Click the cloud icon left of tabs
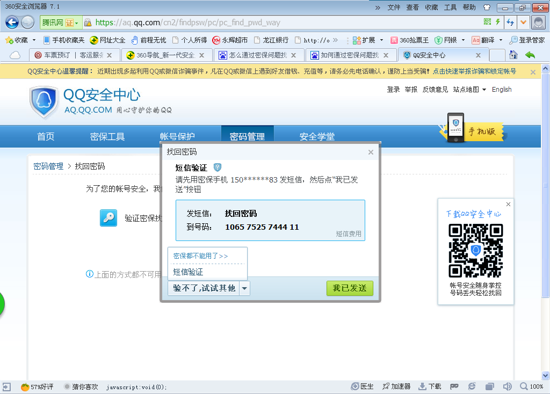This screenshot has height=394, width=550. [15, 55]
